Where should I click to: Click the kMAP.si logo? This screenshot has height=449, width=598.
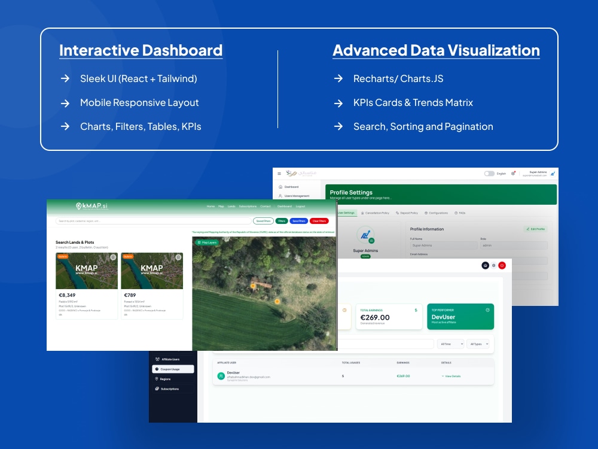(92, 206)
